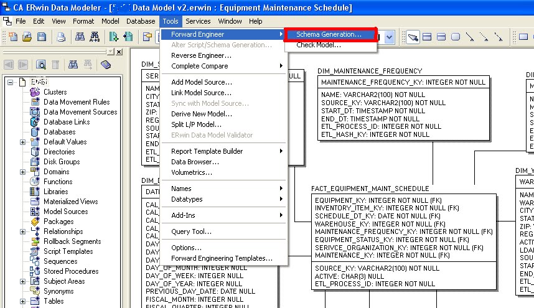Close the open Tools menu

click(x=171, y=21)
